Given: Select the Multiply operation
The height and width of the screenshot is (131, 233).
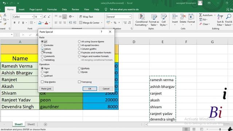Looking at the screenshot, I should pos(79,68).
